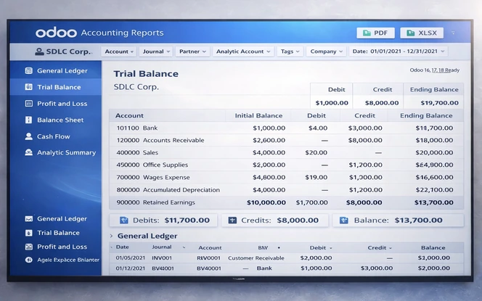
Task: Select the 800000 Accumulated Depreciation row
Action: click(x=286, y=190)
